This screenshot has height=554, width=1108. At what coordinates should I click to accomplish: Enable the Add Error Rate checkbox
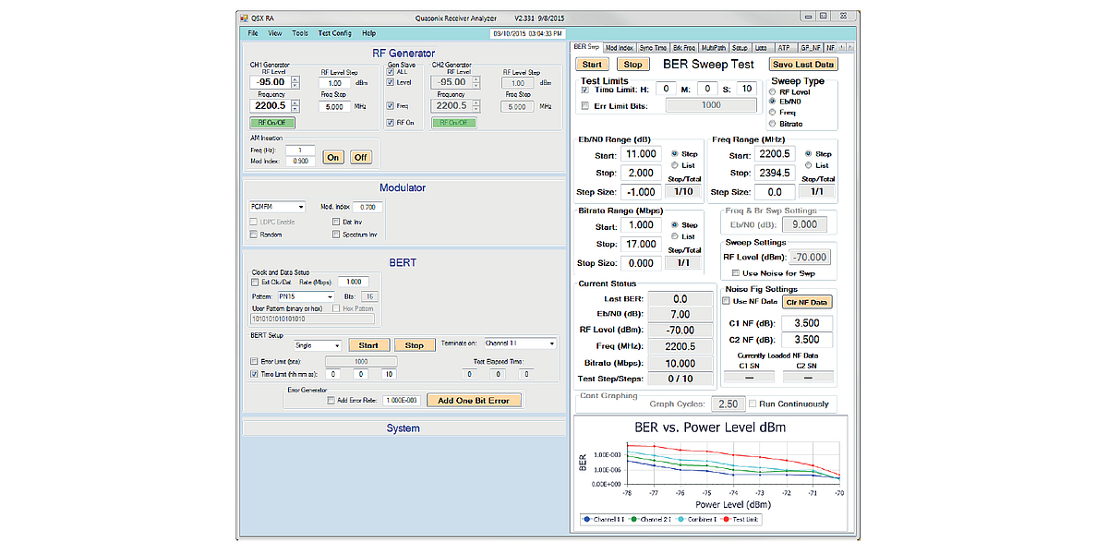coord(331,400)
